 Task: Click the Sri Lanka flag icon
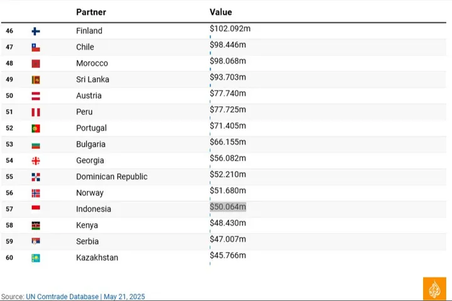click(x=36, y=80)
